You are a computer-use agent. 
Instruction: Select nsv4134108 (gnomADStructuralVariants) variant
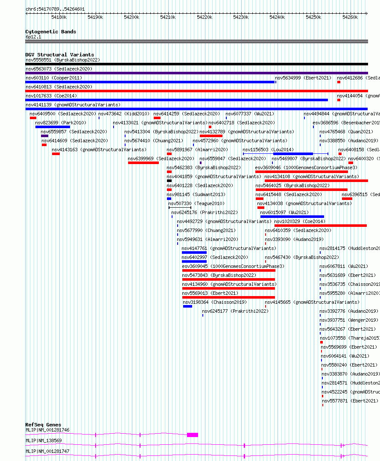point(312,176)
